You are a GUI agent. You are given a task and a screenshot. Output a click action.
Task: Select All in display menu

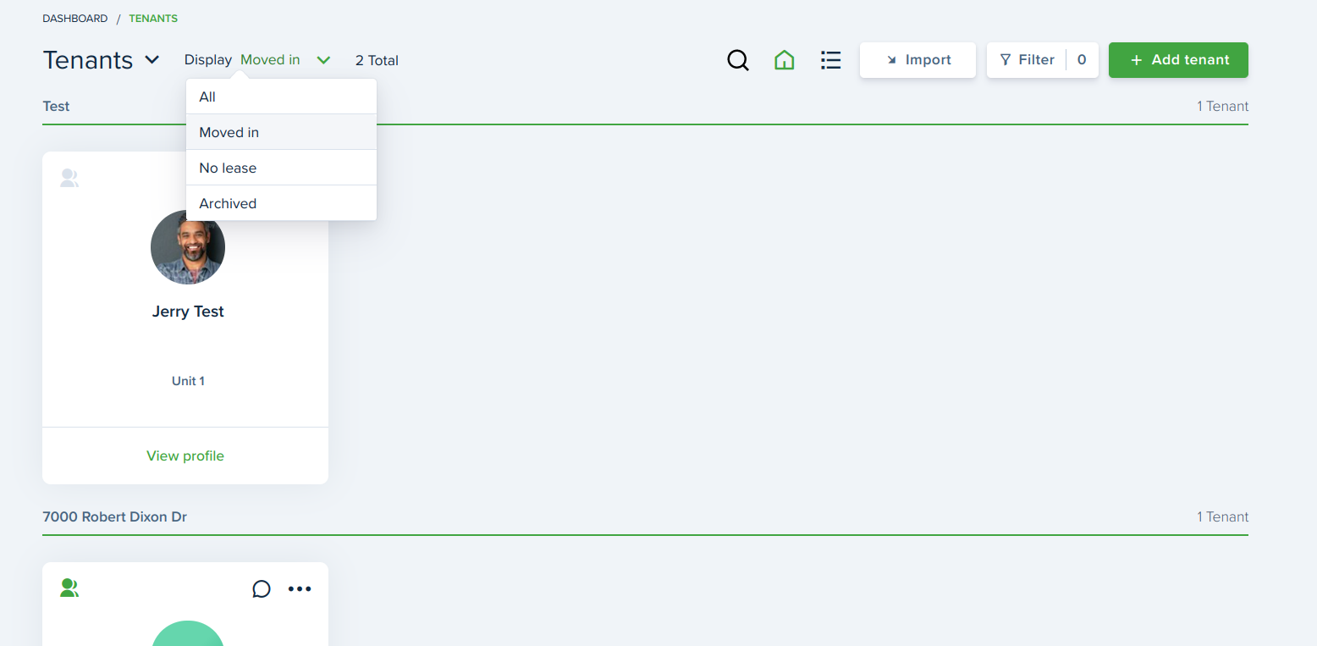pyautogui.click(x=281, y=97)
